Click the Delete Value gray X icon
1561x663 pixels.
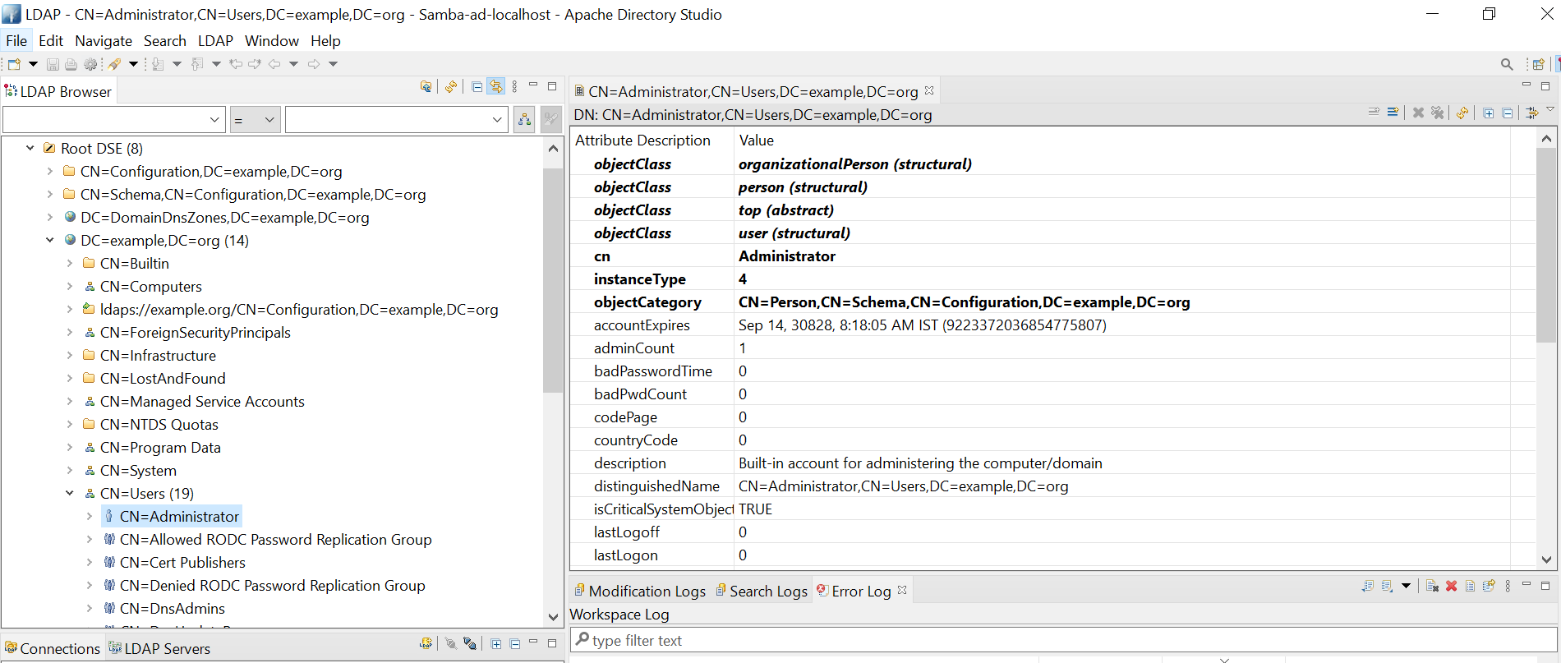pyautogui.click(x=1418, y=113)
